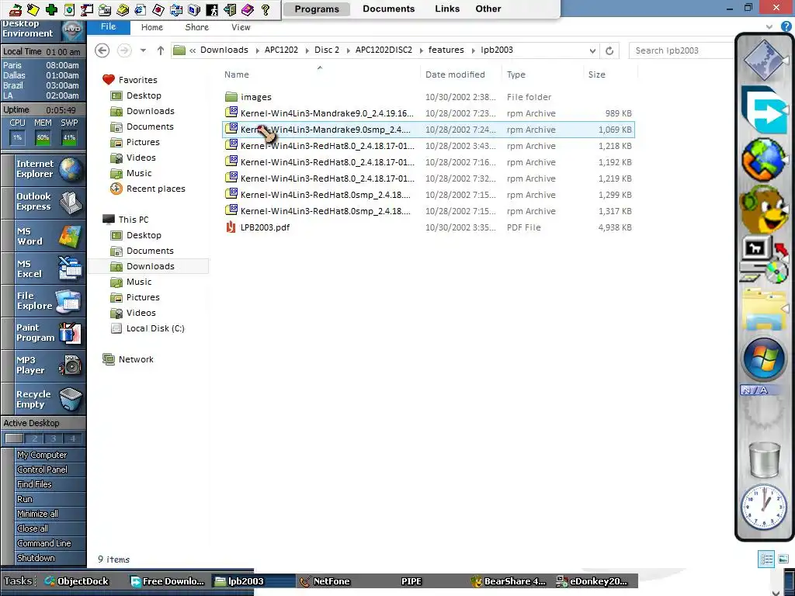
Task: Open the Share ribbon tab
Action: 196,27
